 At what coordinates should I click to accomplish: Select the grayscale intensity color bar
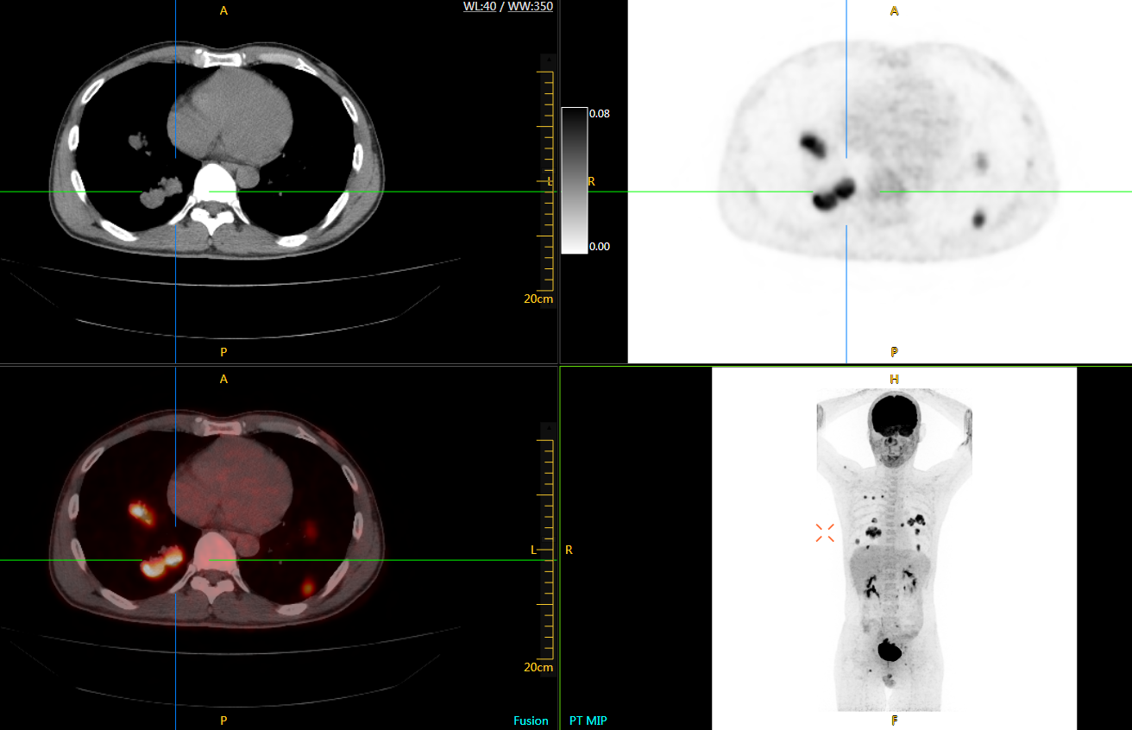click(574, 179)
